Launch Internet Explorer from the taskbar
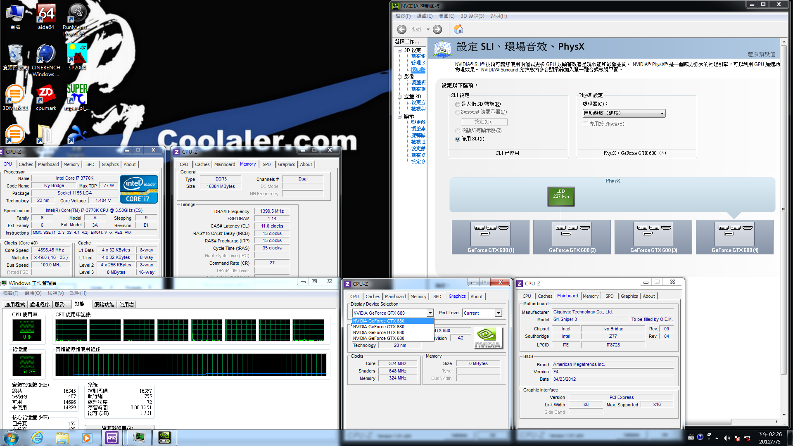The image size is (793, 446). (x=37, y=438)
